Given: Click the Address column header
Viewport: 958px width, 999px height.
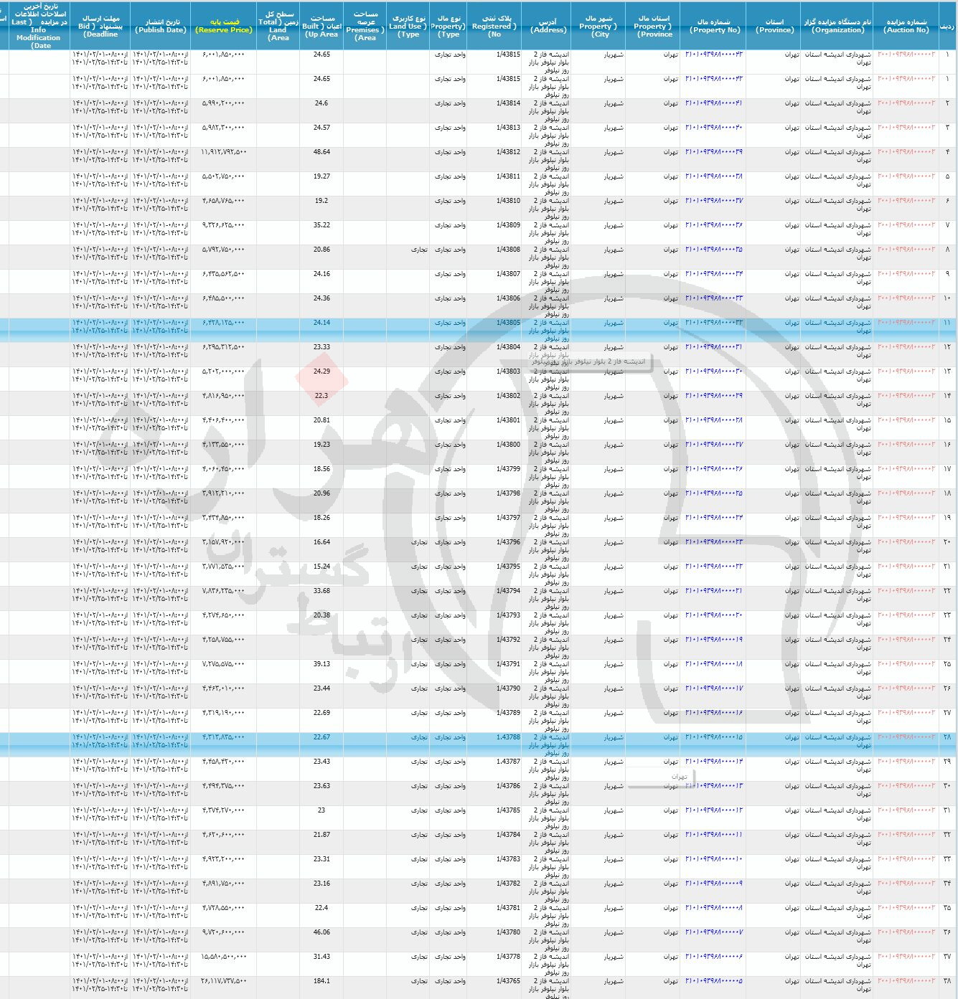Looking at the screenshot, I should tap(548, 26).
